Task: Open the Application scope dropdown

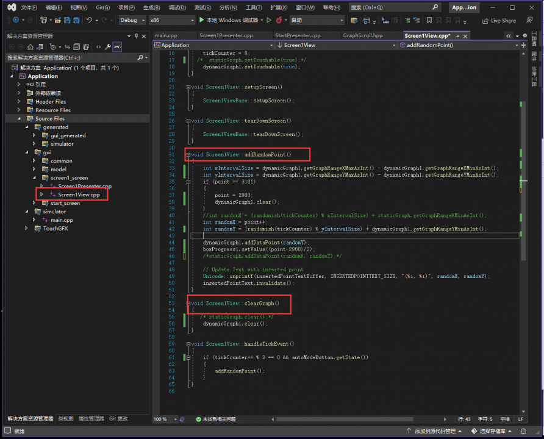Action: coord(213,45)
